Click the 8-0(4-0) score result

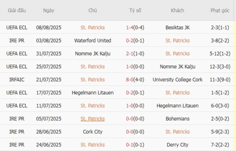pos(135,79)
